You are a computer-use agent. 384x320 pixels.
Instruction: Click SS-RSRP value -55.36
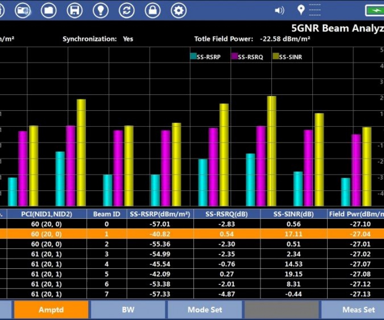pos(160,244)
